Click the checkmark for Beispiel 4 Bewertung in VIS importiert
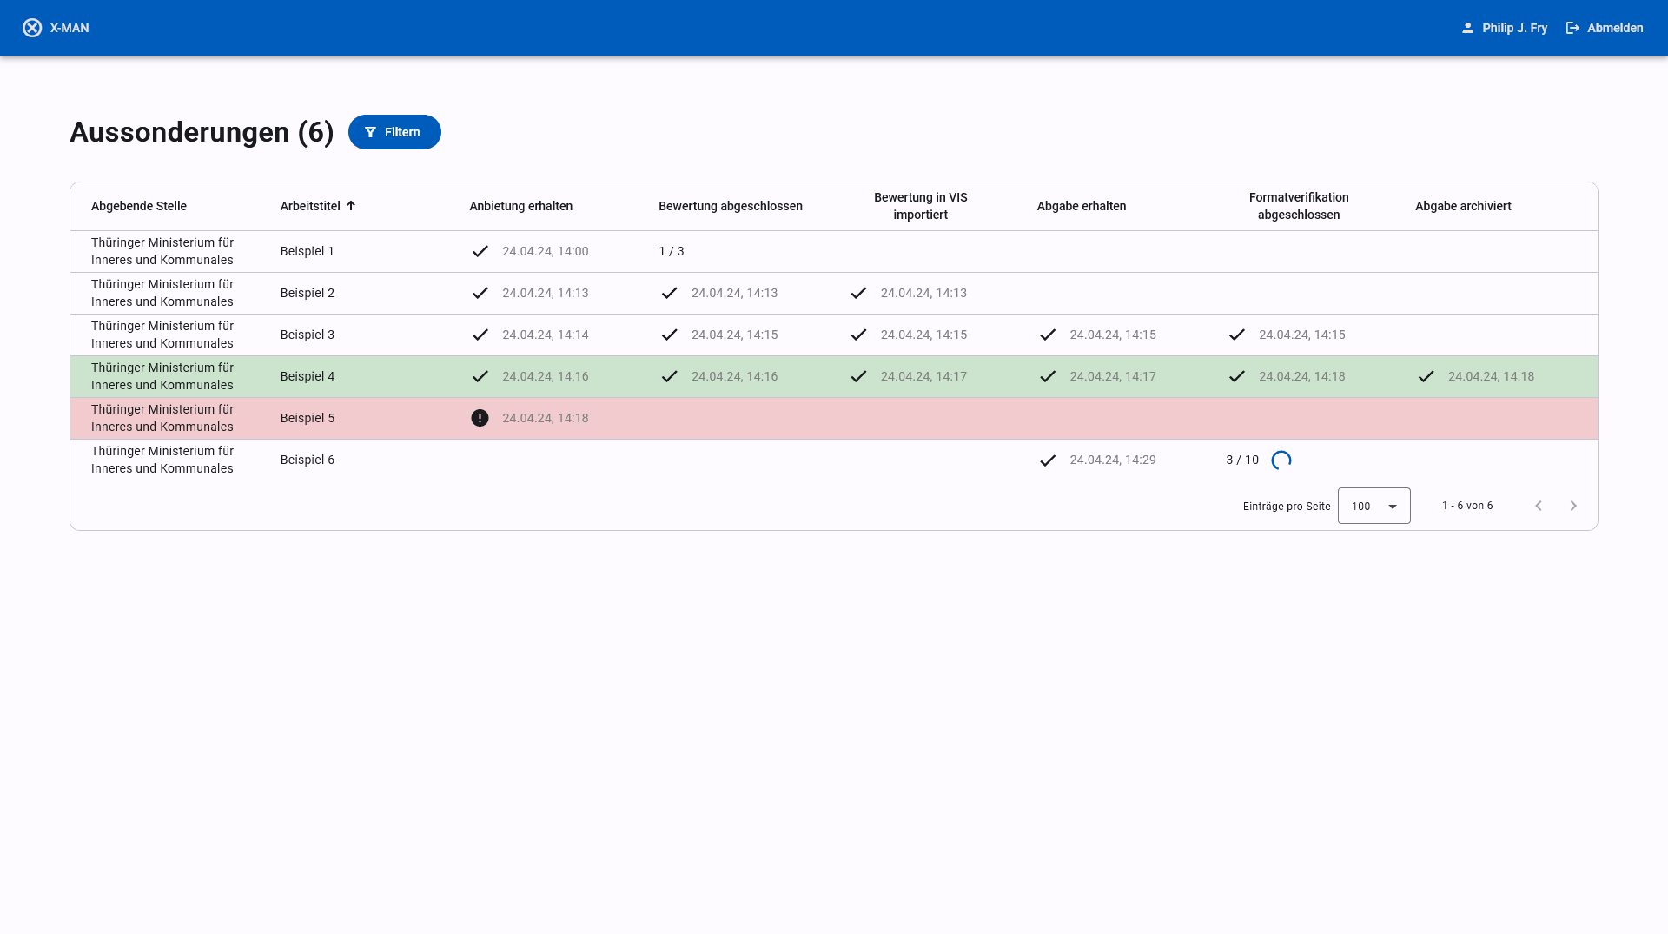The height and width of the screenshot is (934, 1668). point(858,376)
